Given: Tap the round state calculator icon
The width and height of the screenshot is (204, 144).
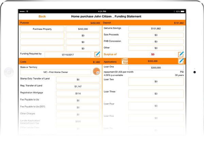Looking at the screenshot, I should point(97,71).
